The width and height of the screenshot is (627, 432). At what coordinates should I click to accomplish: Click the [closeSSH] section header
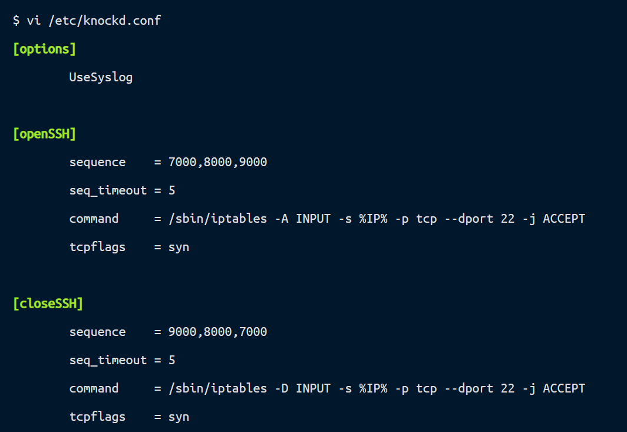pyautogui.click(x=48, y=304)
